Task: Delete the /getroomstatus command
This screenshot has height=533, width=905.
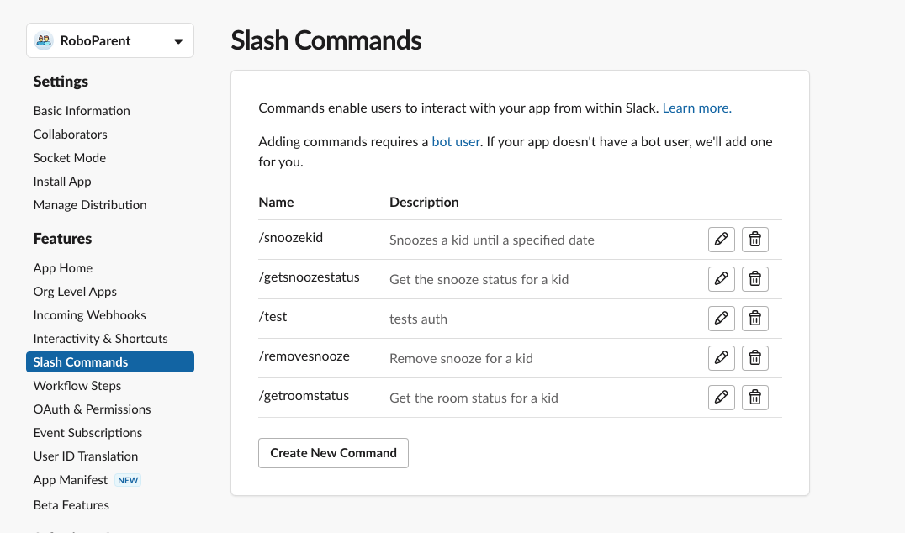Action: (754, 397)
